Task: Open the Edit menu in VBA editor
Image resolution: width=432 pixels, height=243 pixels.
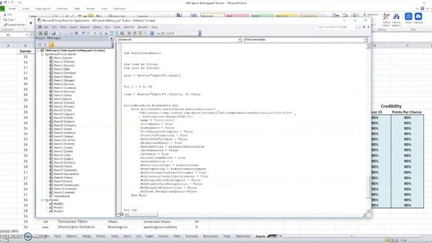Action: 54,27
